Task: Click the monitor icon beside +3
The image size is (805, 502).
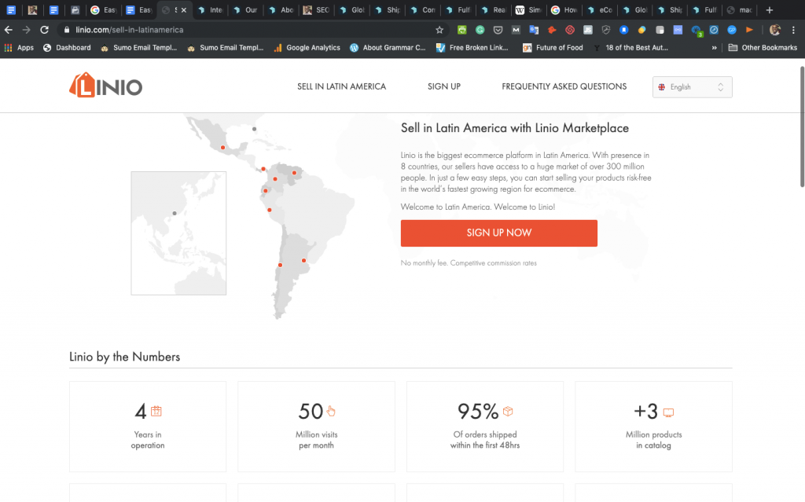Action: [x=668, y=412]
